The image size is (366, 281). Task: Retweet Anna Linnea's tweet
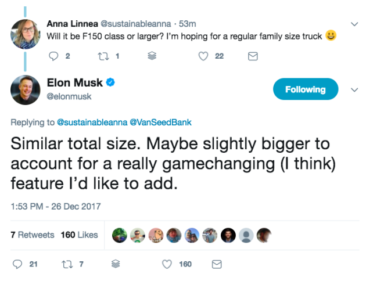click(x=101, y=56)
